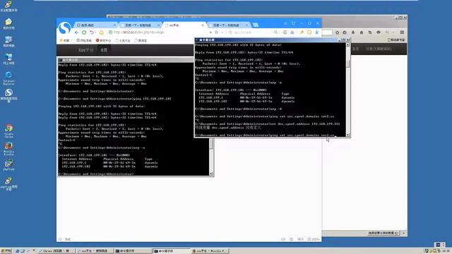The image size is (452, 254).
Task: Switch to Mozilla Firefox taskbar button
Action: (210, 251)
